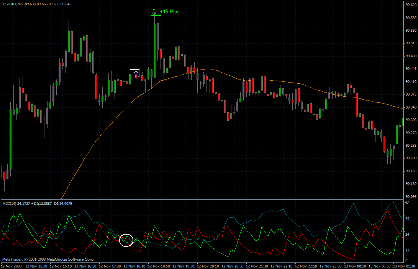This screenshot has height=269, width=418.
Task: Click price scale label 90.235
Action: [411, 146]
